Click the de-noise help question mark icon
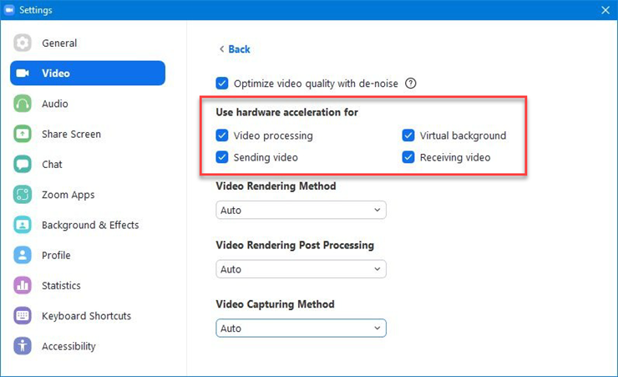The image size is (618, 377). click(x=410, y=84)
